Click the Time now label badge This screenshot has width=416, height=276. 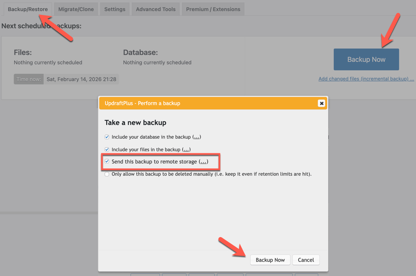pos(29,79)
